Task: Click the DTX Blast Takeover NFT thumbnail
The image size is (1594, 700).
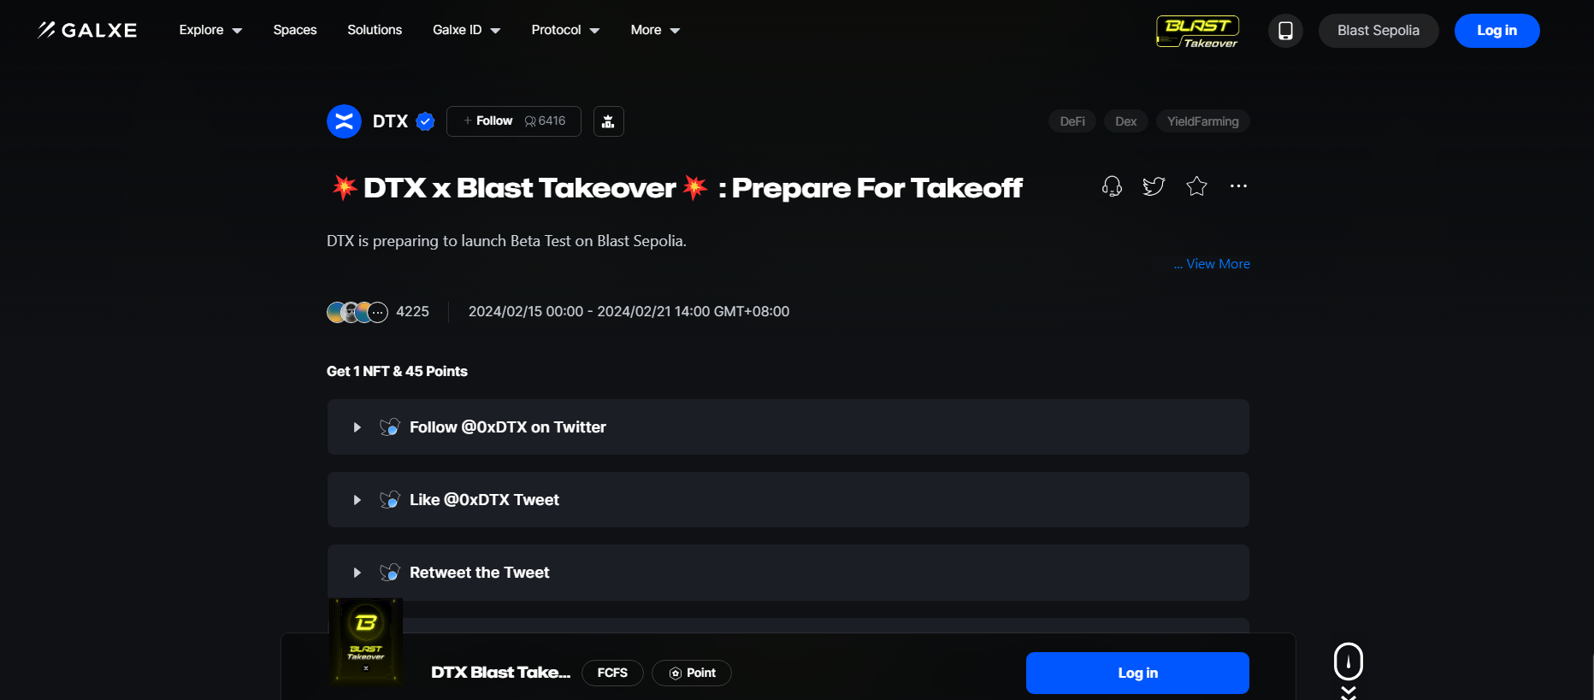Action: (366, 641)
